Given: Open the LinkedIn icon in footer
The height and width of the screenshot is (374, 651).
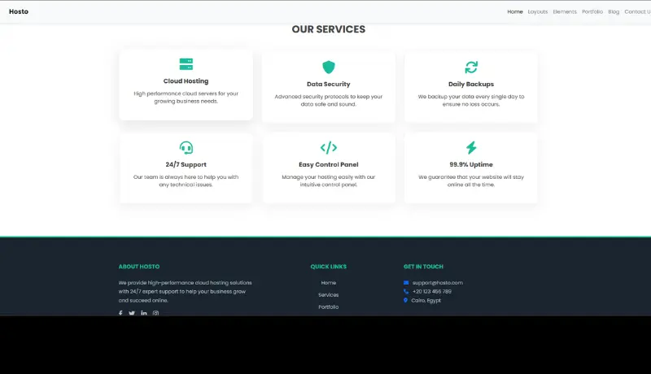Looking at the screenshot, I should tap(144, 313).
